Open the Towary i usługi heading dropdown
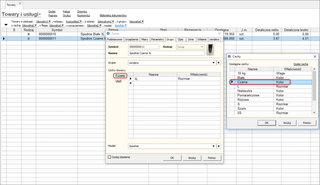This screenshot has width=320, height=185. tap(40, 14)
